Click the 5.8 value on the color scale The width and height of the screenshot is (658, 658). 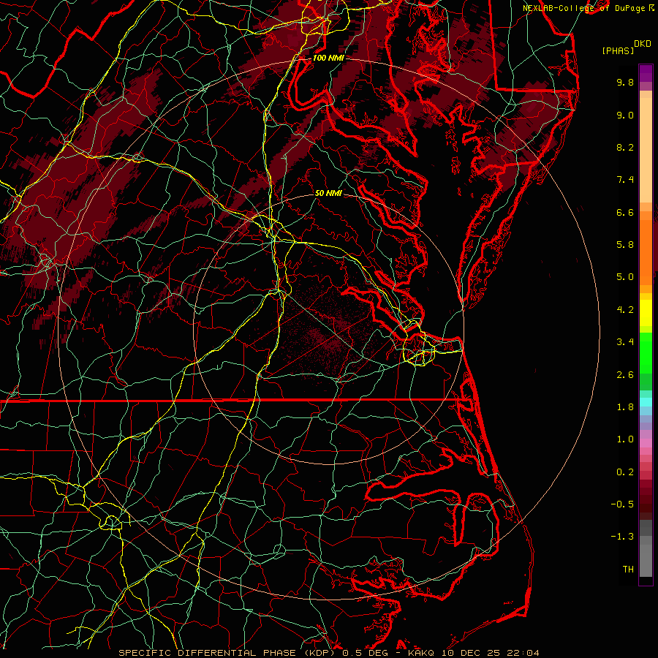point(625,245)
